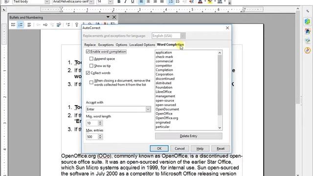This screenshot has width=313, height=176.
Task: Close the AutoCorrect dialog
Action: tap(227, 28)
